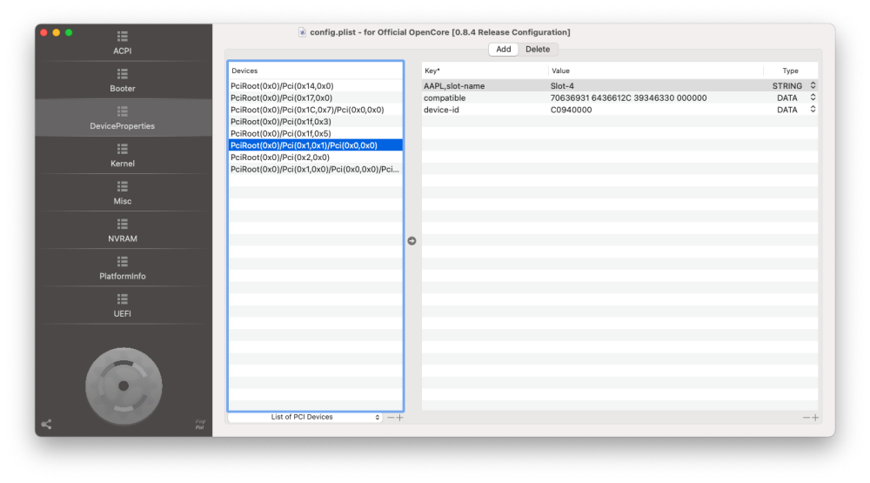Click the Devices column header

tap(315, 70)
